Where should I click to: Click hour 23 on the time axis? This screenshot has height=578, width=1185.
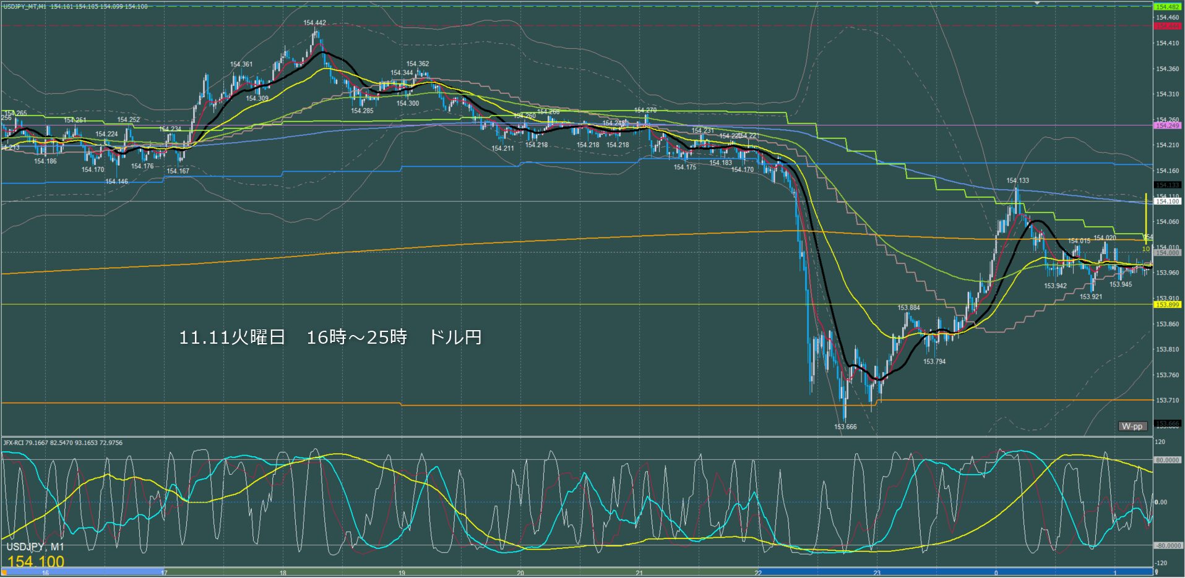click(x=877, y=573)
